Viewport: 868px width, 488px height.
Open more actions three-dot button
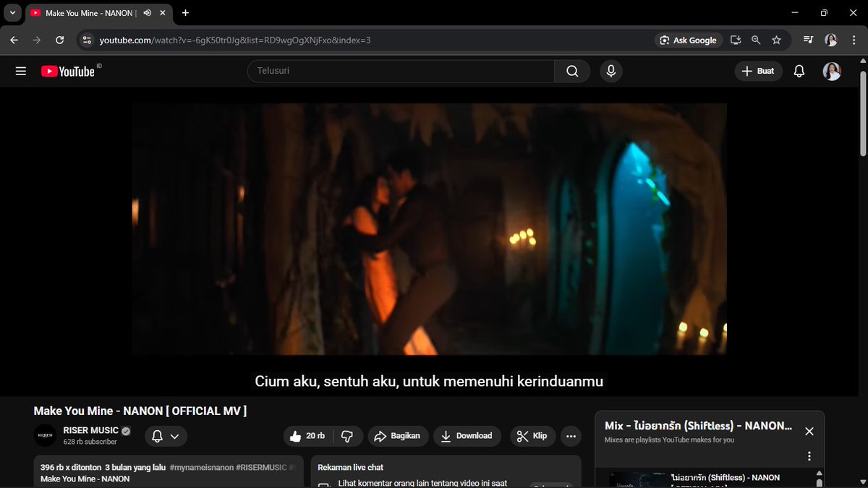pos(571,436)
